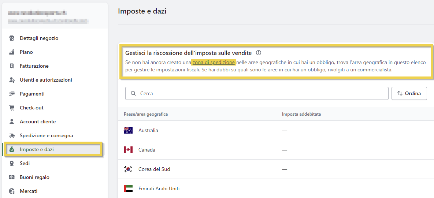This screenshot has width=434, height=198.
Task: Click the Fatturazione billing icon
Action: [12, 66]
